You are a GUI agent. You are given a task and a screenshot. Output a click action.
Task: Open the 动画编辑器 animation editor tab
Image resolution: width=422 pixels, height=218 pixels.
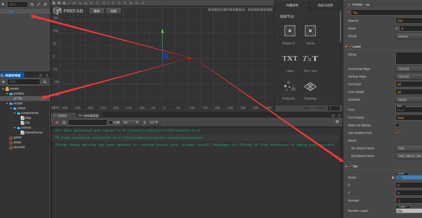89,116
